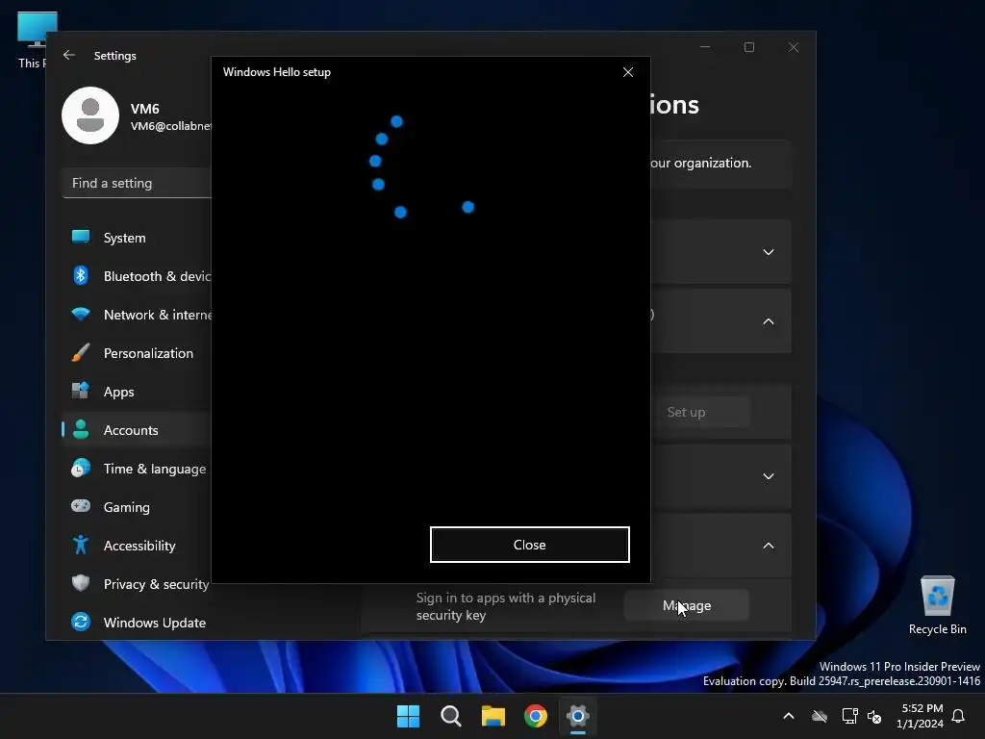Viewport: 985px width, 739px height.
Task: Open System settings icon in sidebar
Action: (81, 237)
